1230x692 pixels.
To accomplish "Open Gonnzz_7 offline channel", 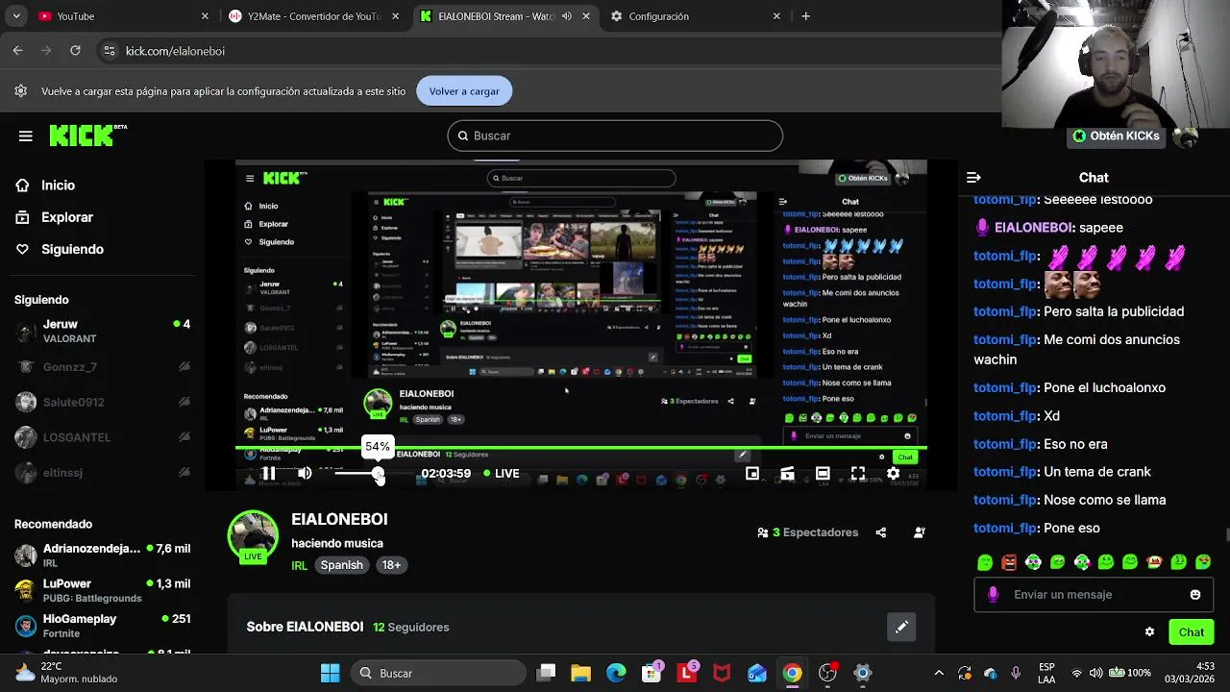I will (103, 366).
